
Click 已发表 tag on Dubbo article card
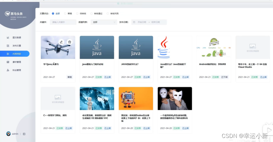coord(138,128)
